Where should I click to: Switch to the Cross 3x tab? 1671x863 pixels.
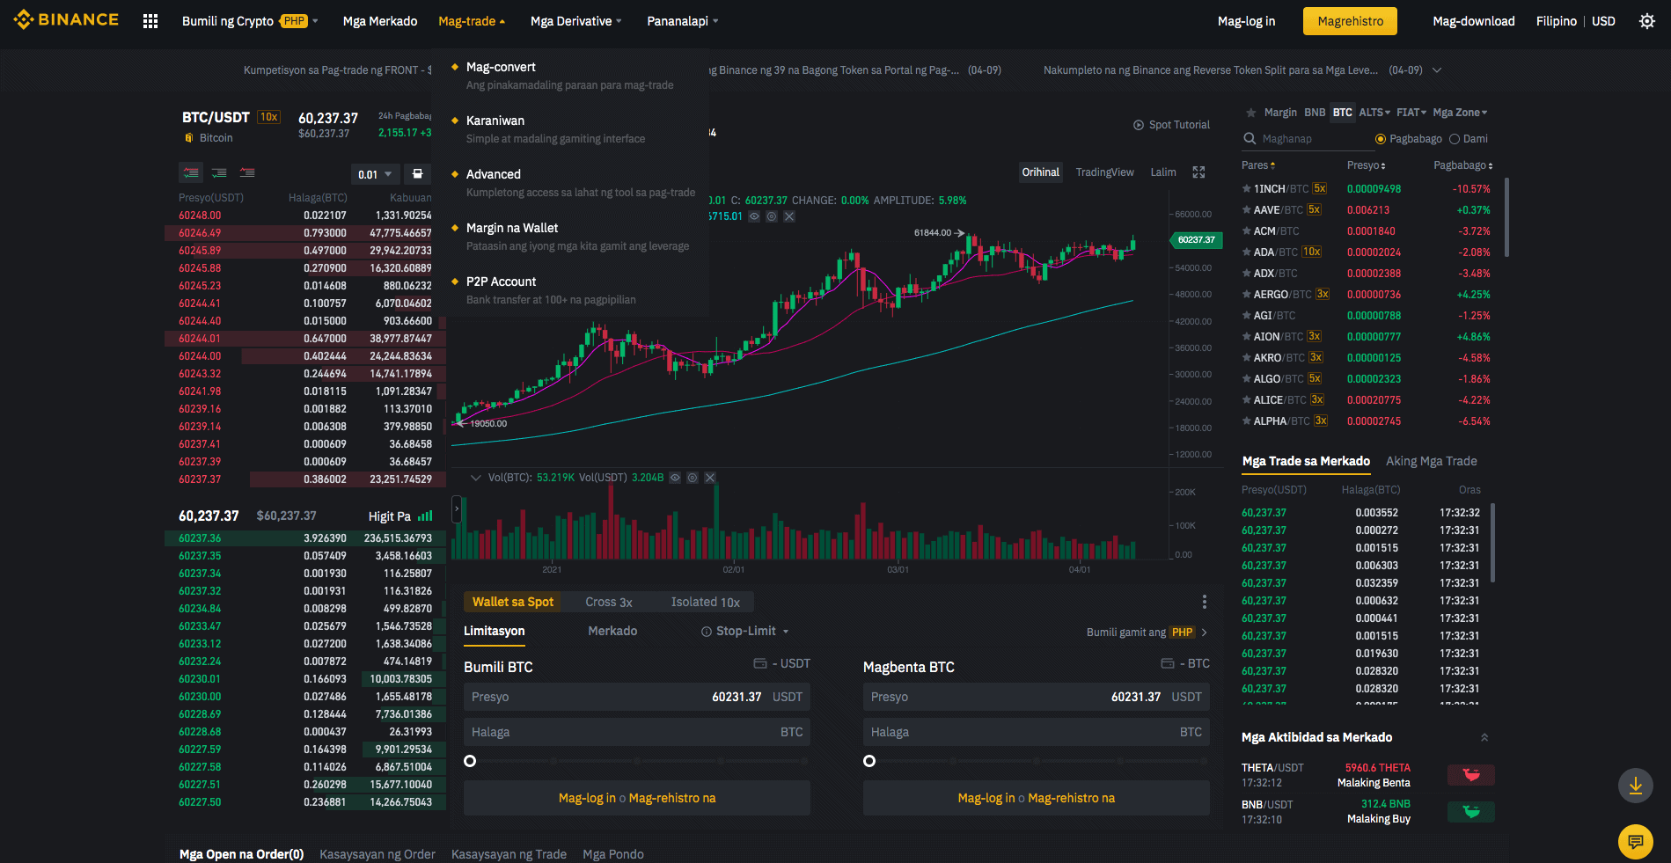click(609, 602)
